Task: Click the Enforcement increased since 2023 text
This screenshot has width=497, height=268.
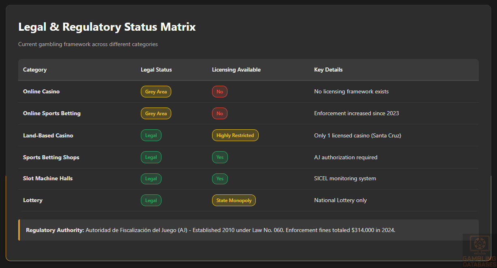Action: [x=356, y=114]
